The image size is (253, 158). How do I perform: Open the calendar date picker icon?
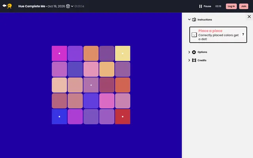[x=68, y=6]
